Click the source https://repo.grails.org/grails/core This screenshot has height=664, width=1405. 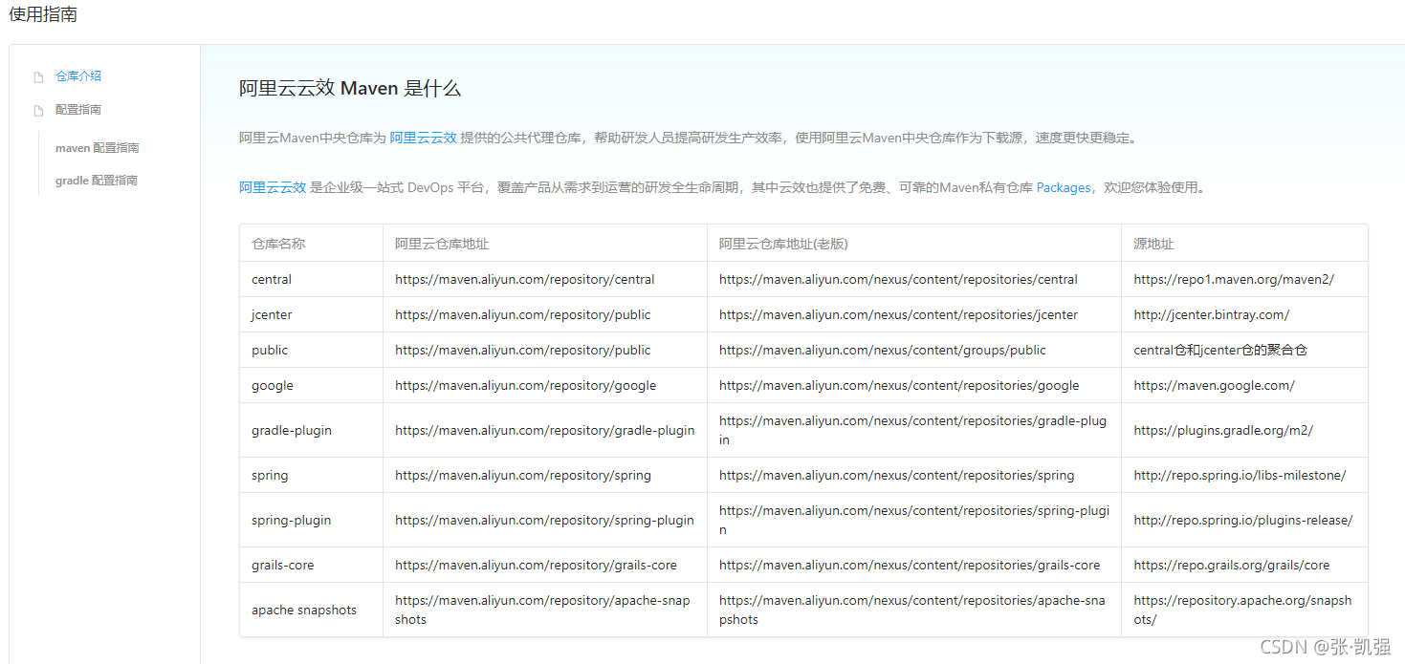[x=1232, y=566]
